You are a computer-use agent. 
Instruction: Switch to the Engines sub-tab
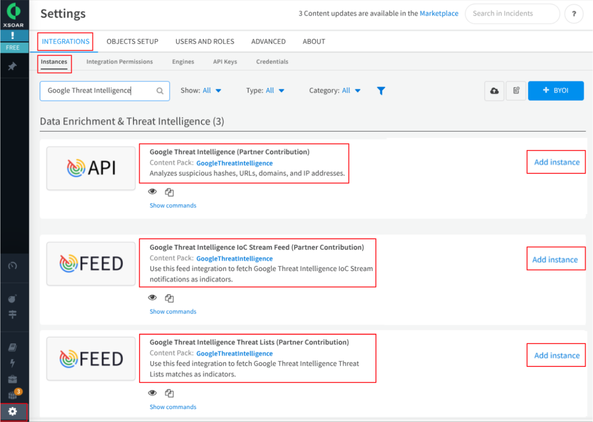click(x=183, y=62)
